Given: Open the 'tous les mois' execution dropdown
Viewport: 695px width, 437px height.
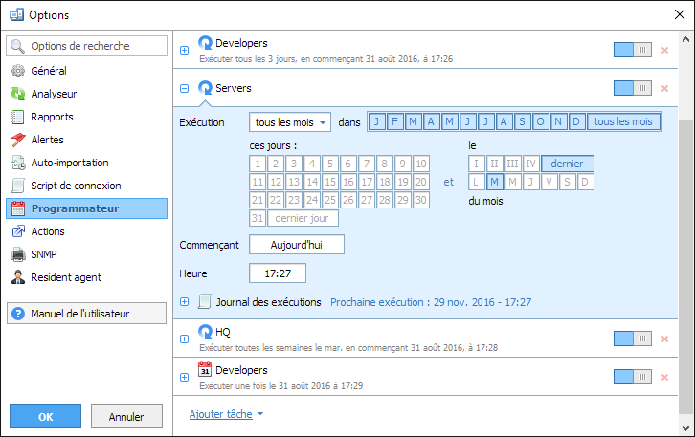Looking at the screenshot, I should [x=289, y=122].
